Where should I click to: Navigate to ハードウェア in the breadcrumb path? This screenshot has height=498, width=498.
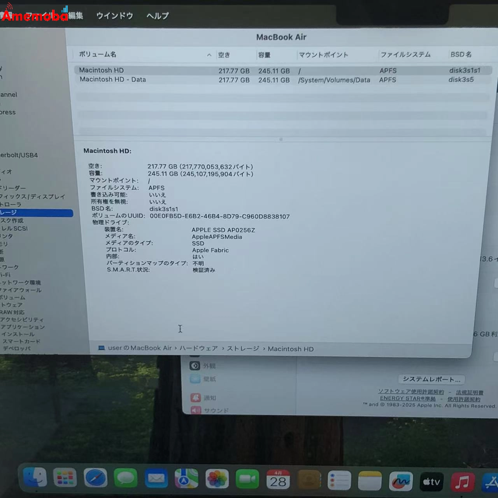pos(198,348)
